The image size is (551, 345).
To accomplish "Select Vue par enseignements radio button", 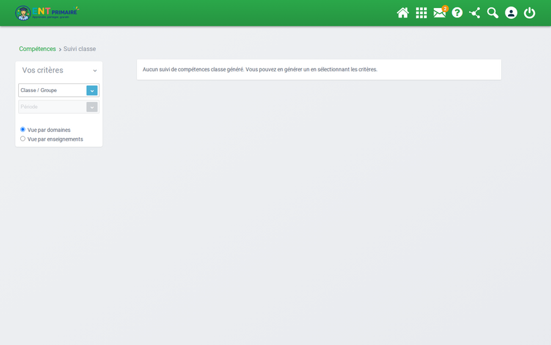I will click(x=23, y=139).
